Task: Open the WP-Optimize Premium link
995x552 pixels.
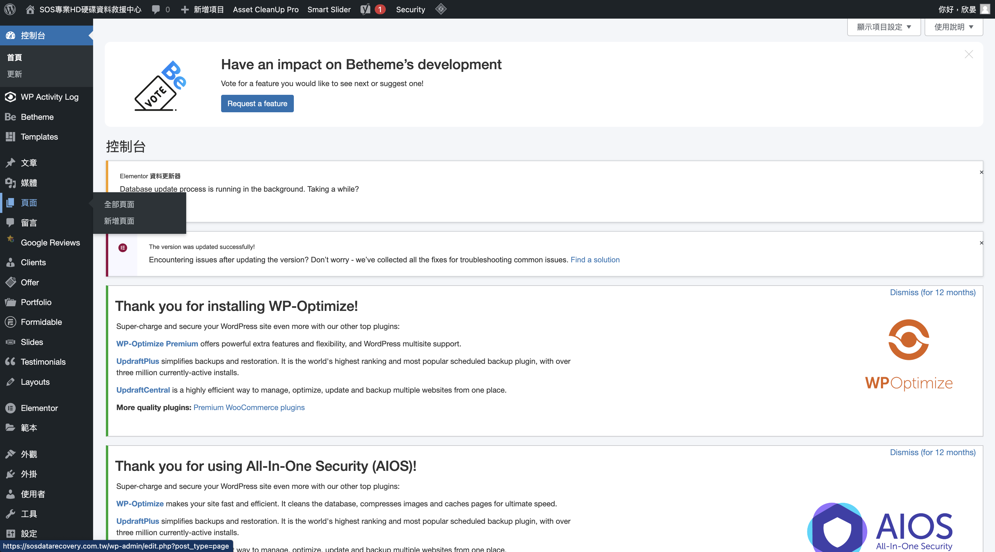Action: (157, 344)
